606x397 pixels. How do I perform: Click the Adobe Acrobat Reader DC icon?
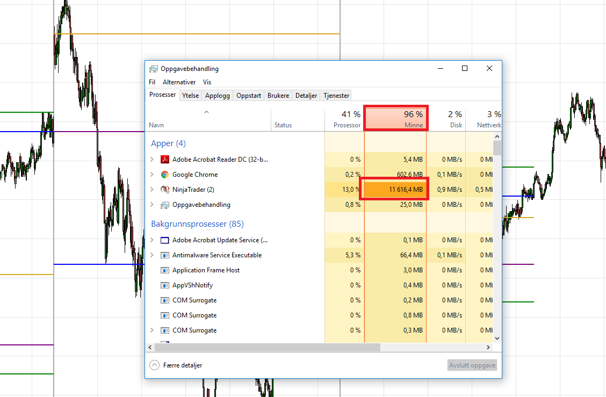coord(164,159)
